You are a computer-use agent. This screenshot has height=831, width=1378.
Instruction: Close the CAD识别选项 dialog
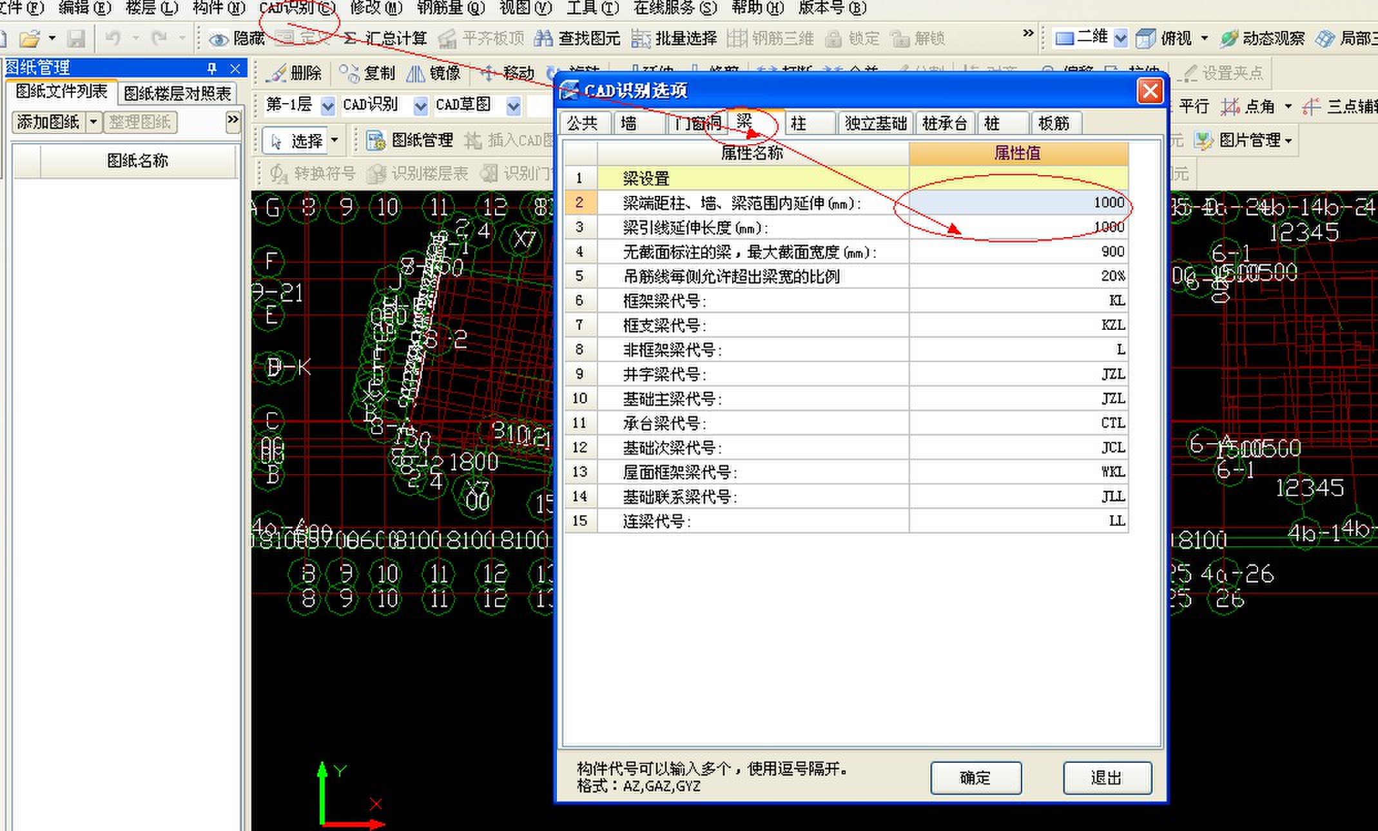coord(1150,91)
